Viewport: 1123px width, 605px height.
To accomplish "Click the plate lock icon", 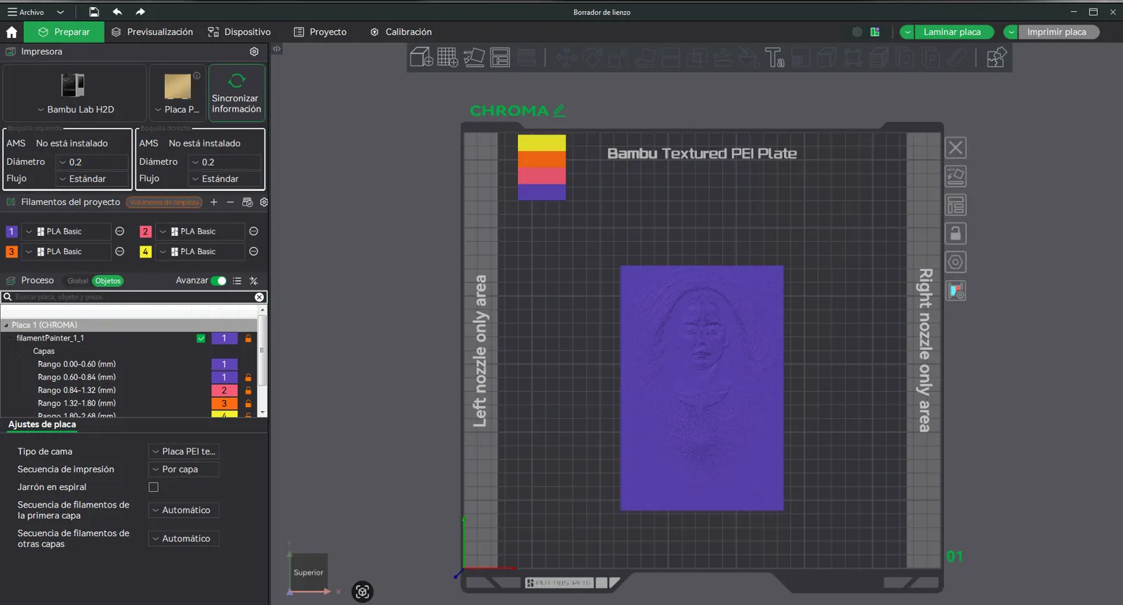I will (x=955, y=233).
